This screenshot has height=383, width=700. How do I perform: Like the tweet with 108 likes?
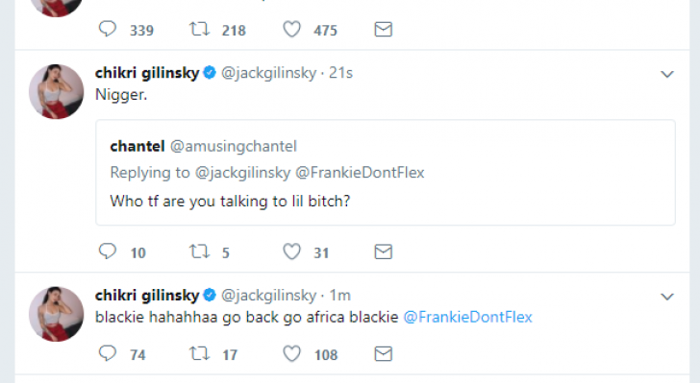291,354
